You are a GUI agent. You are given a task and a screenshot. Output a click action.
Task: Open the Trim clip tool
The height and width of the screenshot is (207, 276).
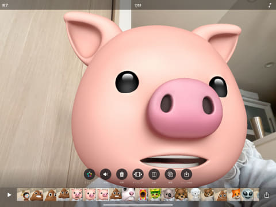point(138,174)
